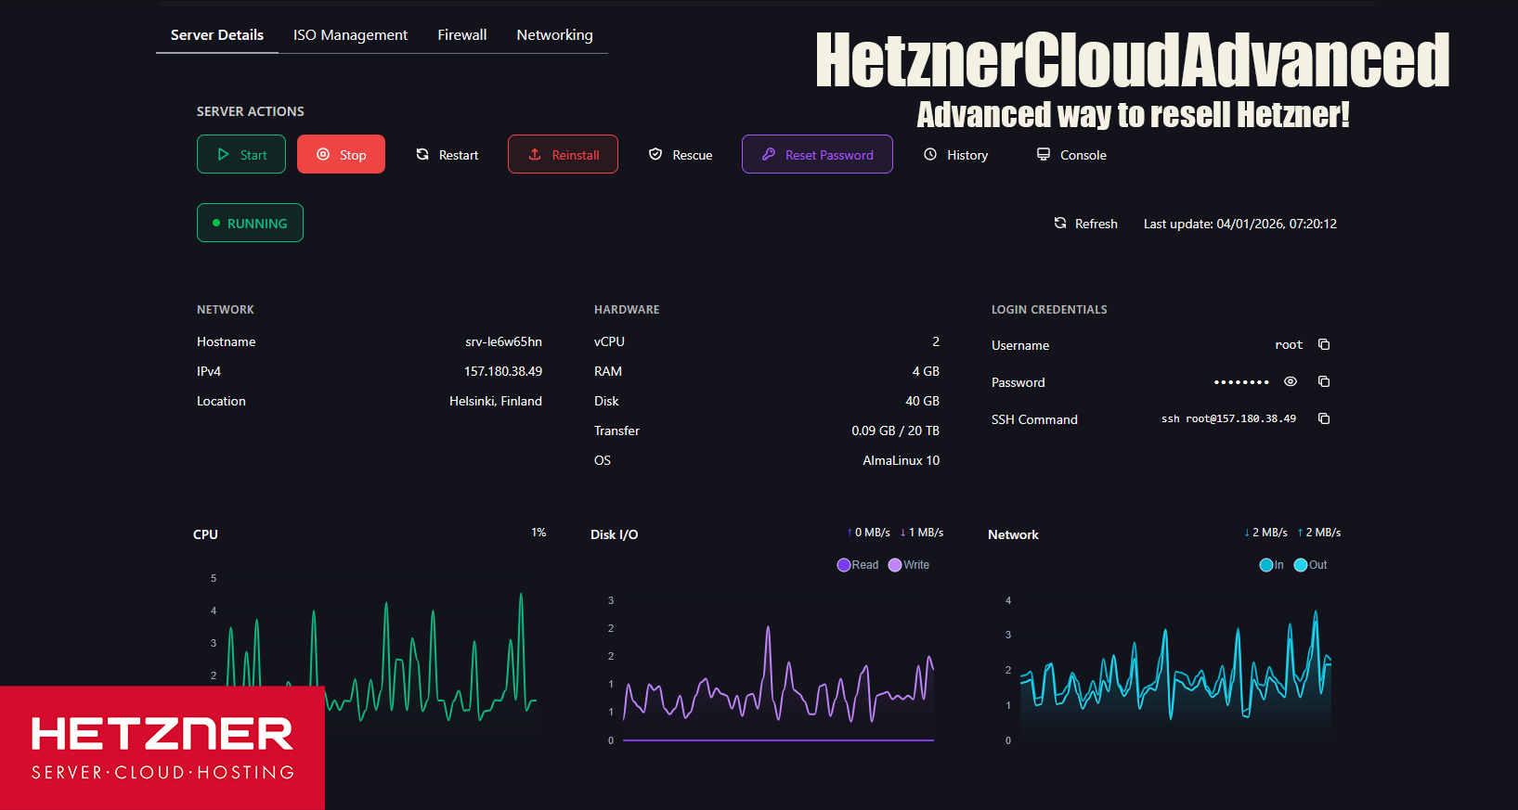
Task: Toggle the Read series in Disk I/O legend
Action: [x=858, y=565]
